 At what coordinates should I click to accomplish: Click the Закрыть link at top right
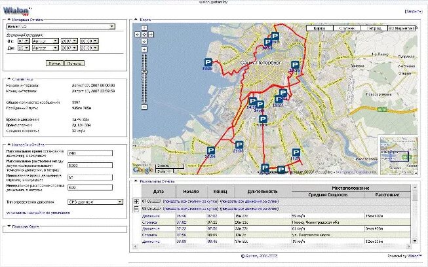(x=414, y=11)
